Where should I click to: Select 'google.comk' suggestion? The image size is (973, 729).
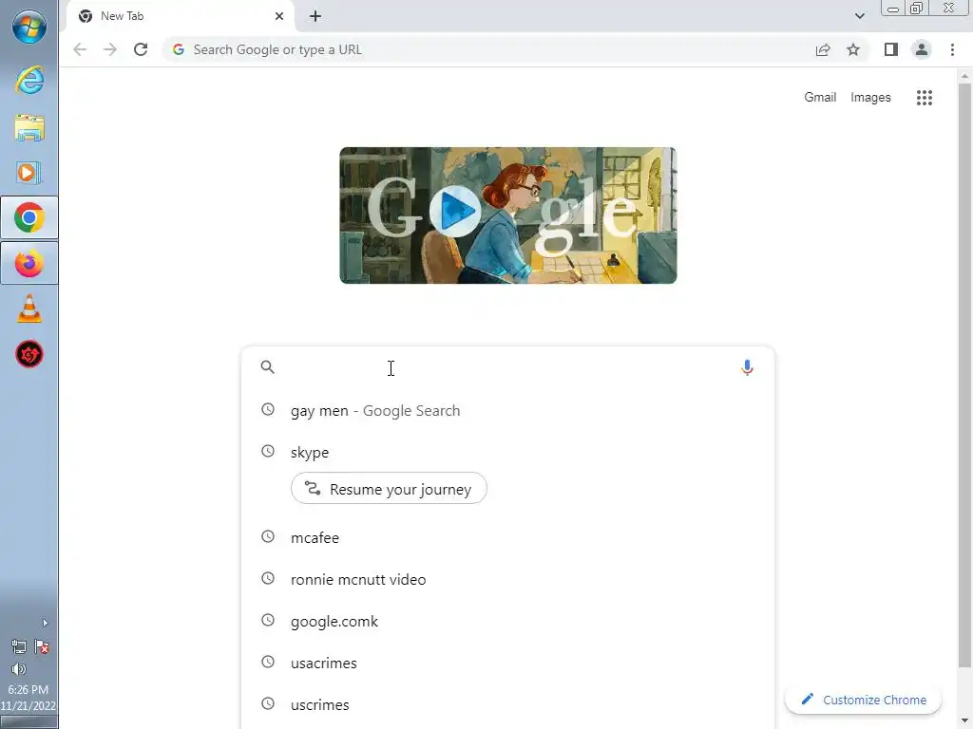click(507, 621)
